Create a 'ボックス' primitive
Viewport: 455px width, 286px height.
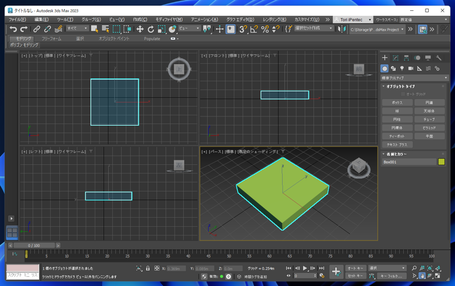397,102
